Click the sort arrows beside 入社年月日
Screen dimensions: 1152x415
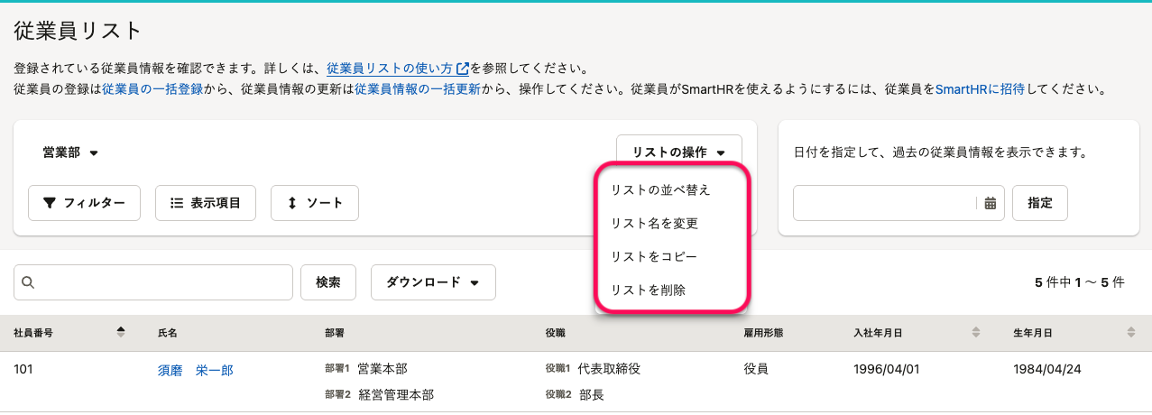click(975, 332)
